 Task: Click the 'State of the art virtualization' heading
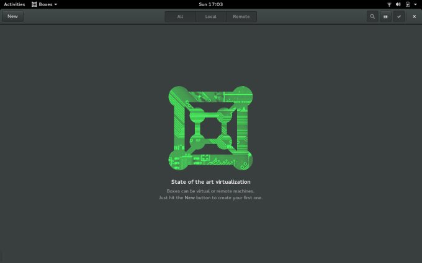point(211,182)
